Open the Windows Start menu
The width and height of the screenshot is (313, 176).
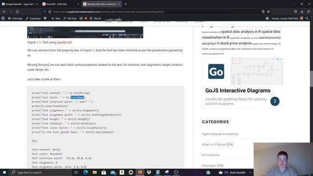tap(4, 173)
